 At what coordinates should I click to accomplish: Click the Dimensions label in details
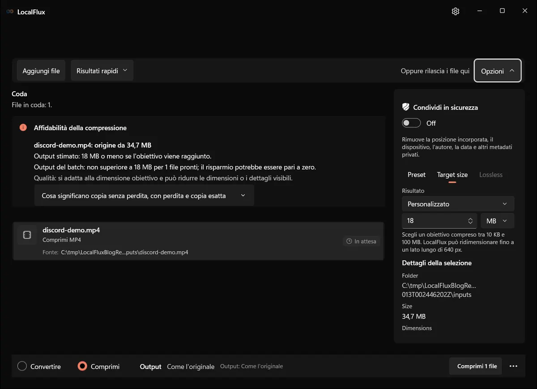pyautogui.click(x=417, y=328)
